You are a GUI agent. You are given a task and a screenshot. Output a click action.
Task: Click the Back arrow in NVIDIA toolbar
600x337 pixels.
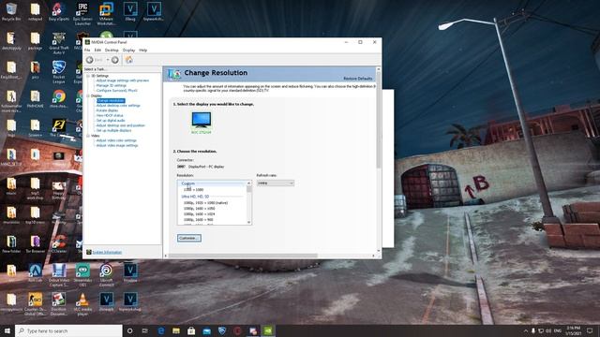(x=90, y=60)
